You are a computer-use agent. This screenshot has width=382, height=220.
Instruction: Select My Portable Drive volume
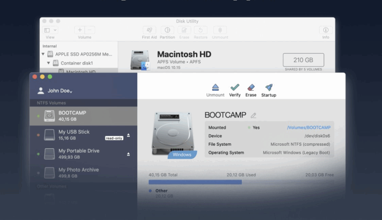pyautogui.click(x=83, y=154)
